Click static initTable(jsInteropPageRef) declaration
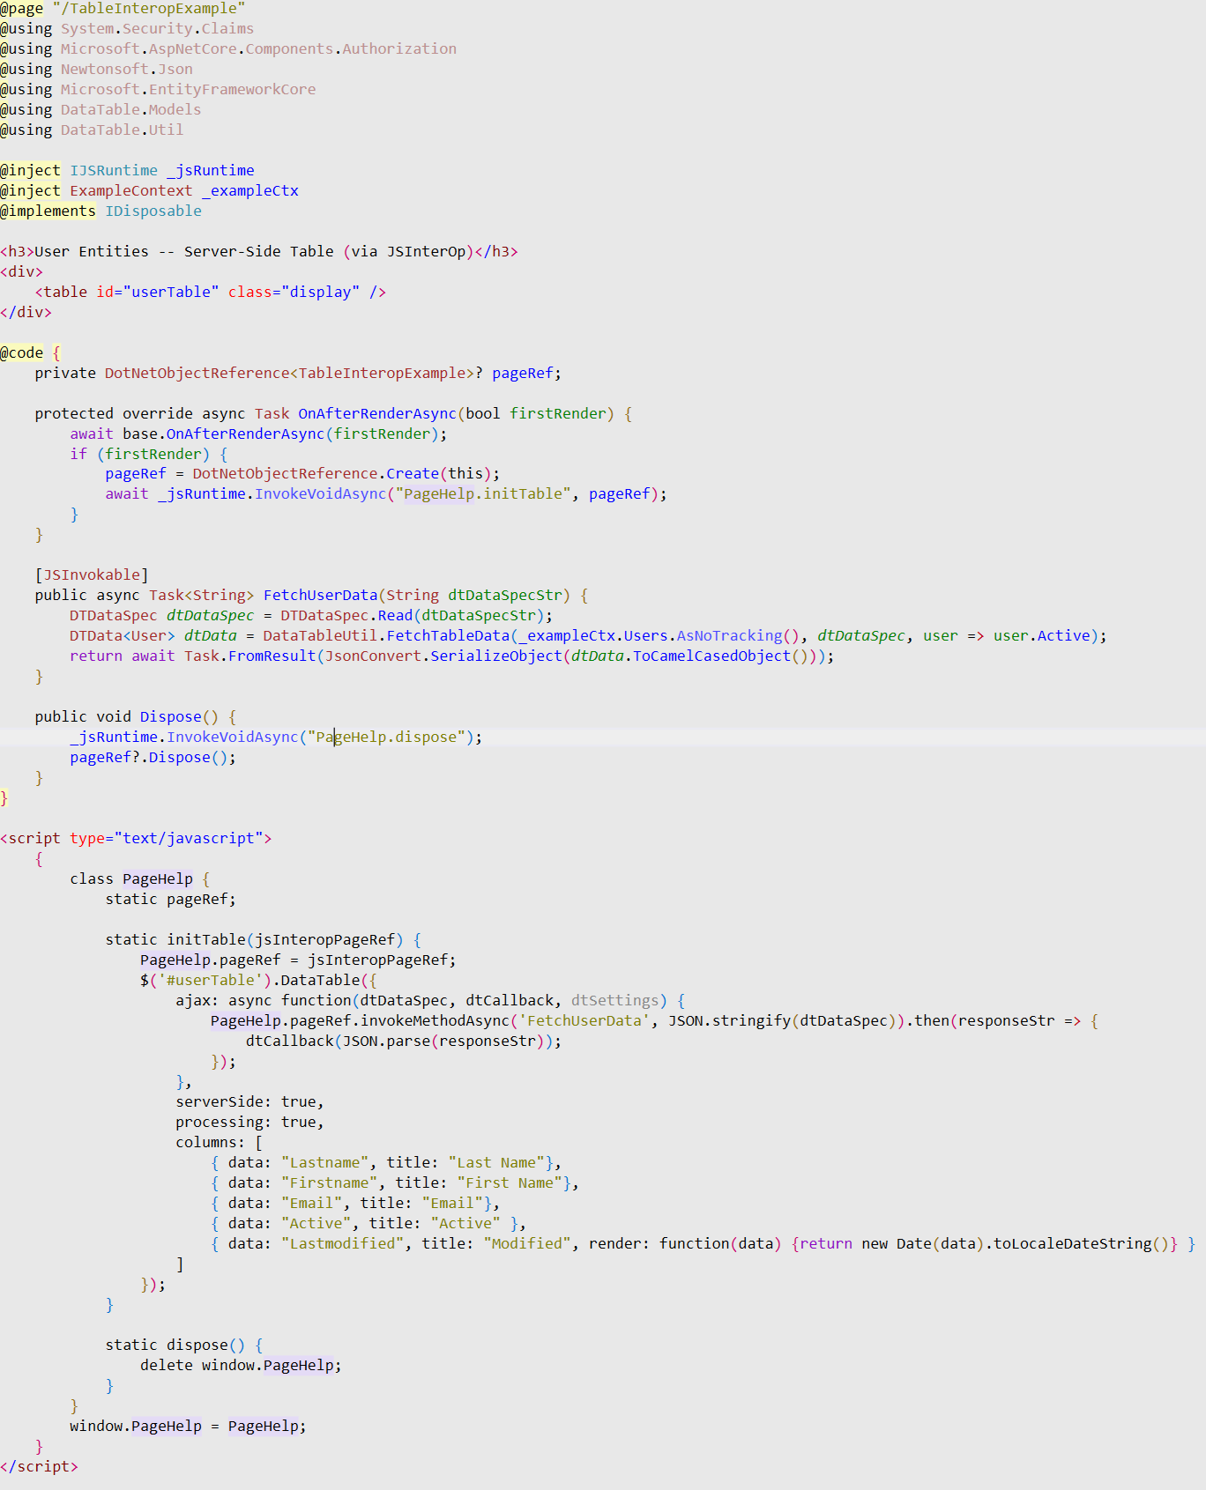 click(x=255, y=941)
